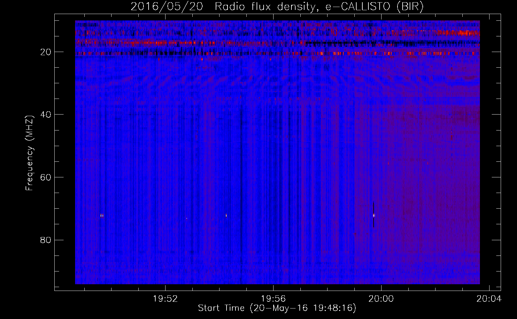This screenshot has height=319, width=517.
Task: Click the 20 MHz frequency tick label
Action: point(46,52)
